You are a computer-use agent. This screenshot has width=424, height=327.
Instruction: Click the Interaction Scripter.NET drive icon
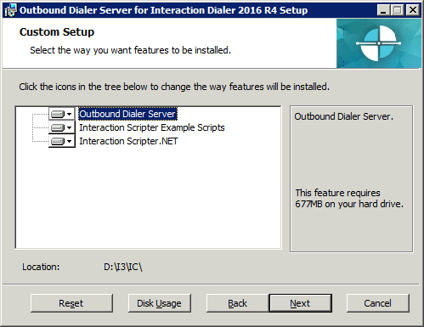pos(58,141)
